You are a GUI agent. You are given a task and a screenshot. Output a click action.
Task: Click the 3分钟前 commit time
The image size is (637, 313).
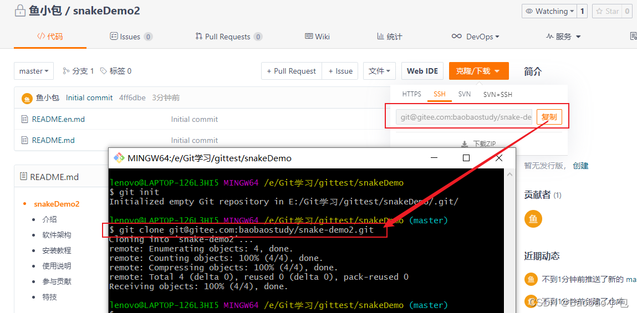click(166, 98)
